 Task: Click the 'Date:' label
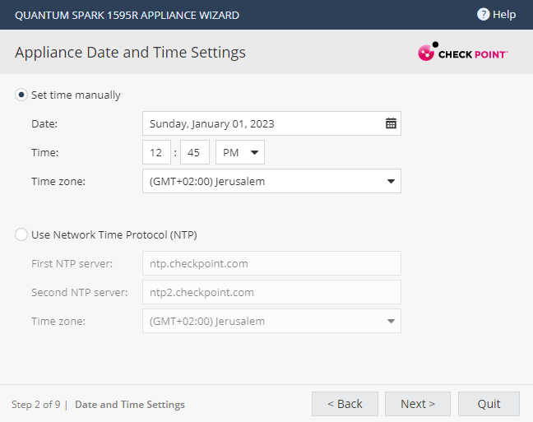coord(44,123)
